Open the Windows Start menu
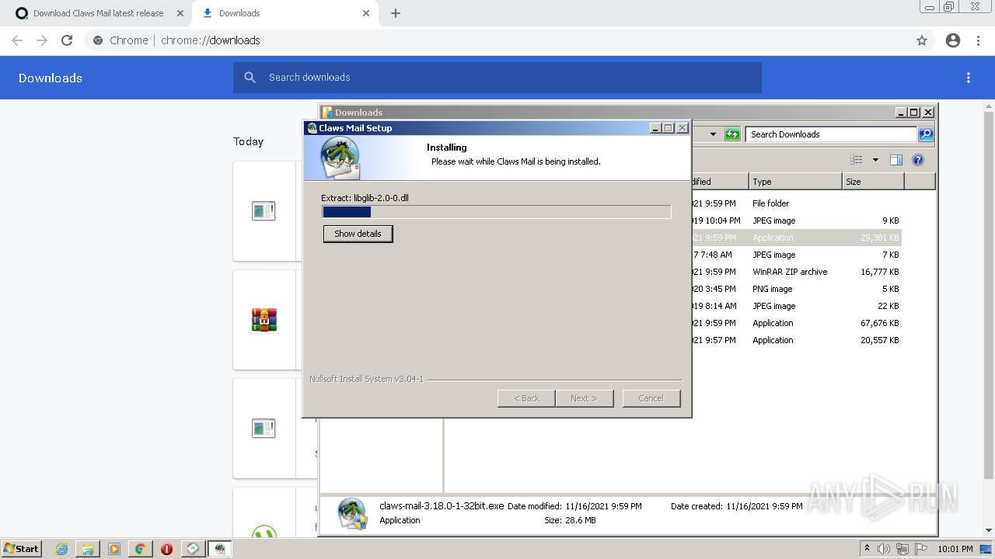 (21, 548)
